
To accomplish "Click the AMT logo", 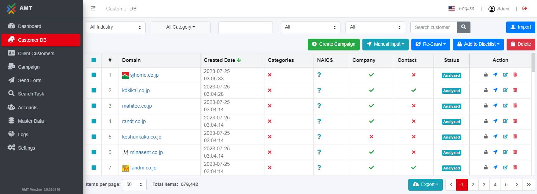I will tap(11, 8).
